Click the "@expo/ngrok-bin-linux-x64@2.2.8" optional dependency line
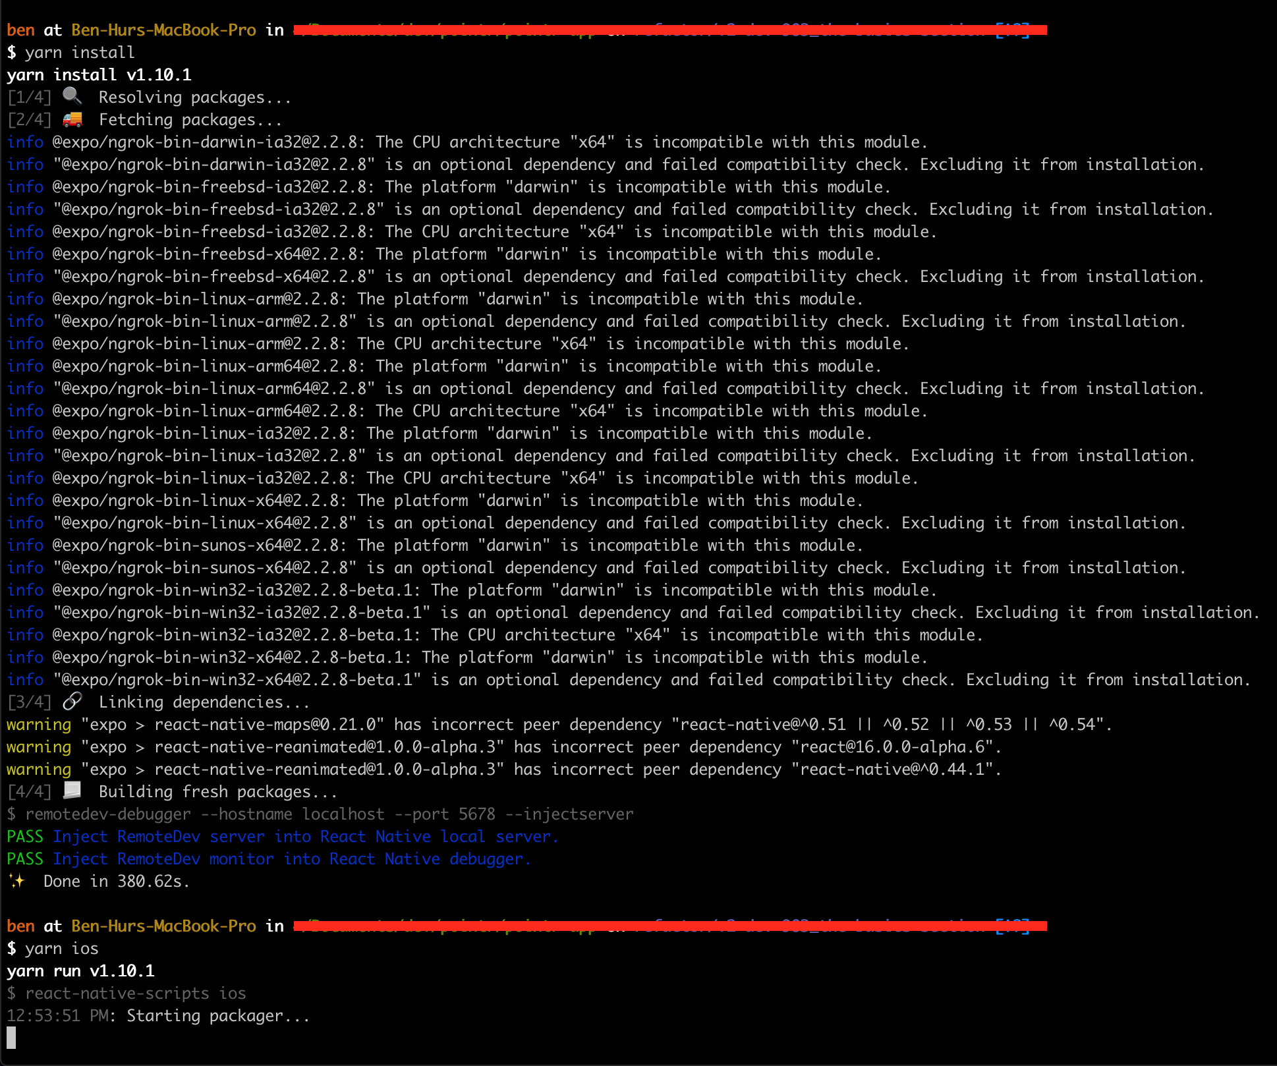The height and width of the screenshot is (1066, 1277). tap(596, 523)
